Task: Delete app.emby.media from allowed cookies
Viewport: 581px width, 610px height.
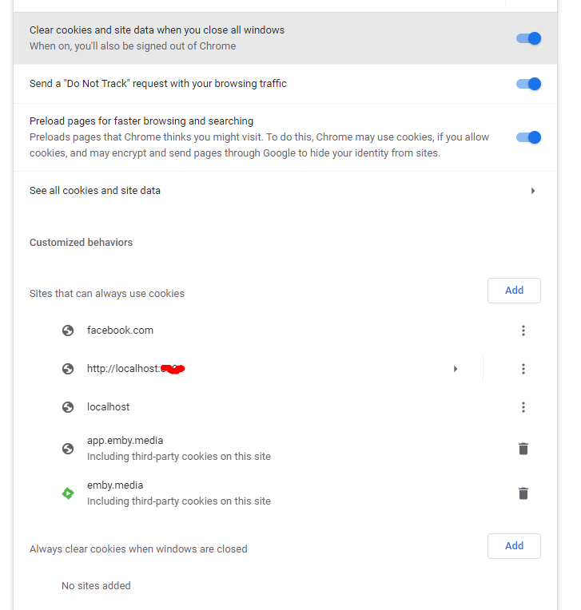Action: (523, 449)
